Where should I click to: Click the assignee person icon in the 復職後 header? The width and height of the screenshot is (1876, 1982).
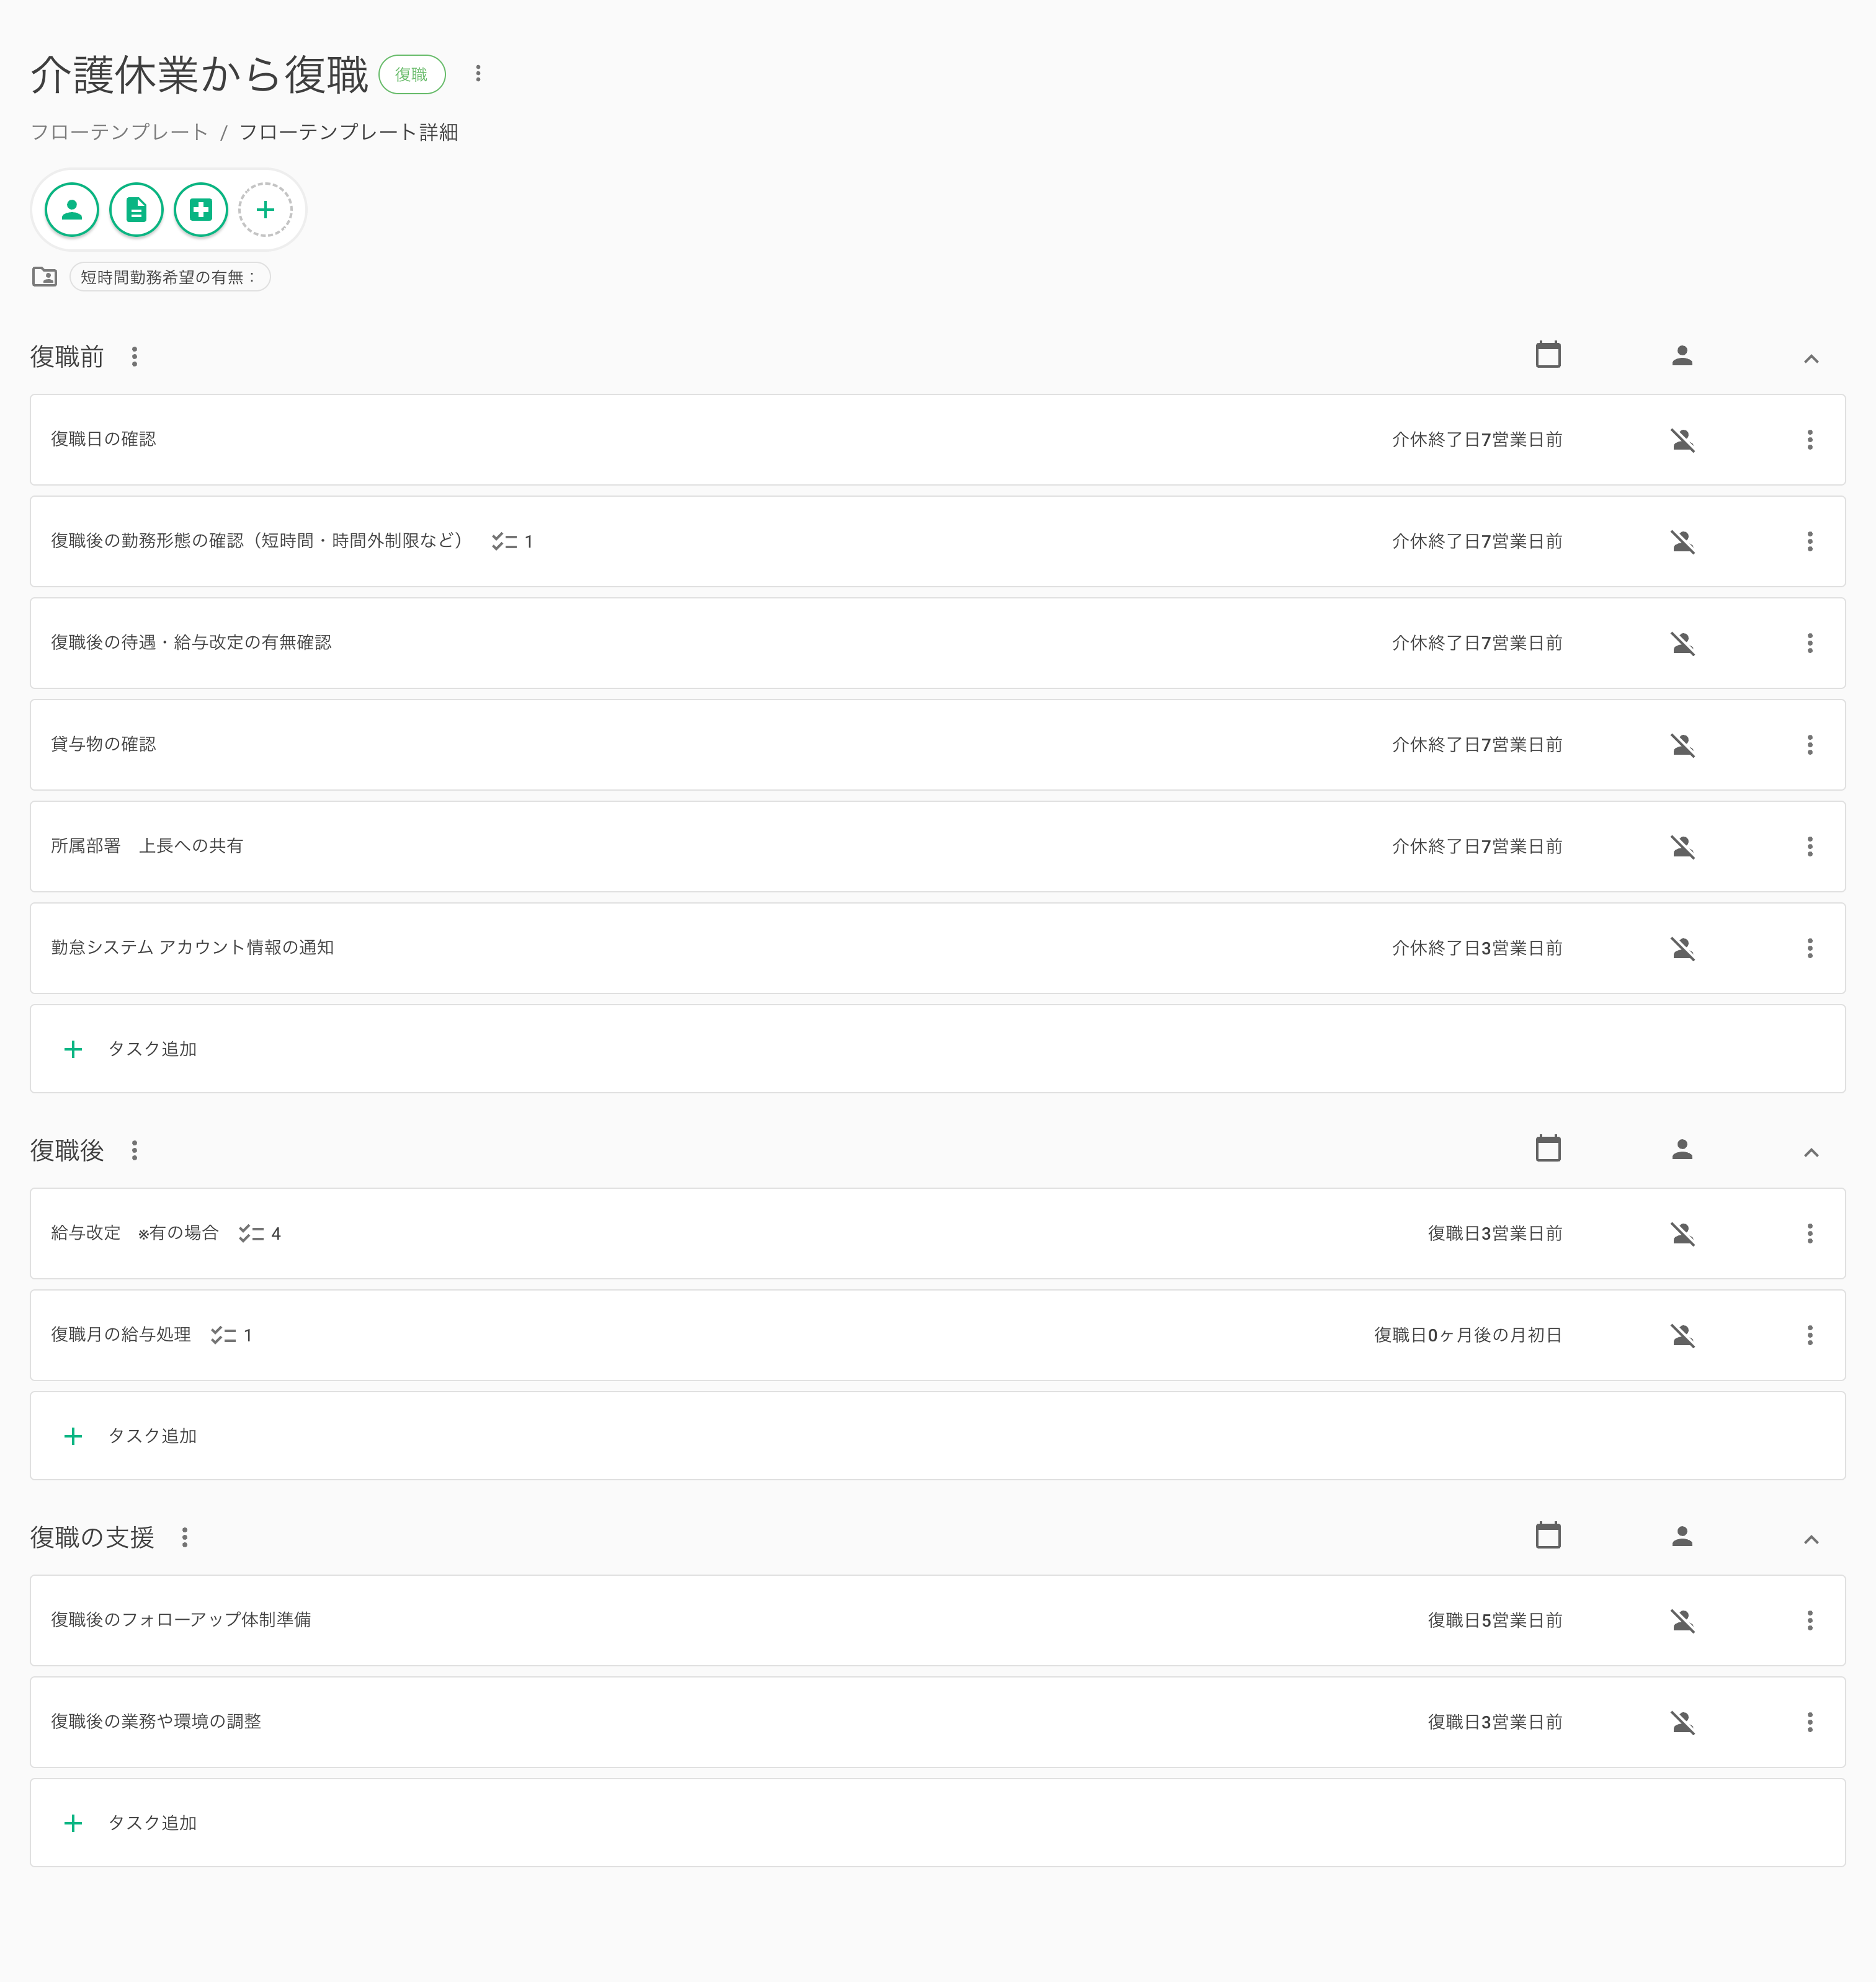(x=1682, y=1149)
